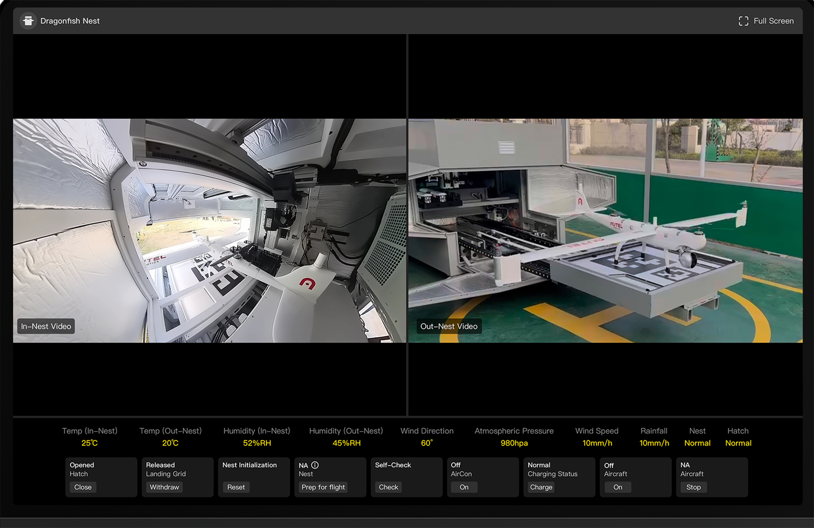This screenshot has height=528, width=814.
Task: Click the Wind Direction value 60°
Action: [427, 443]
